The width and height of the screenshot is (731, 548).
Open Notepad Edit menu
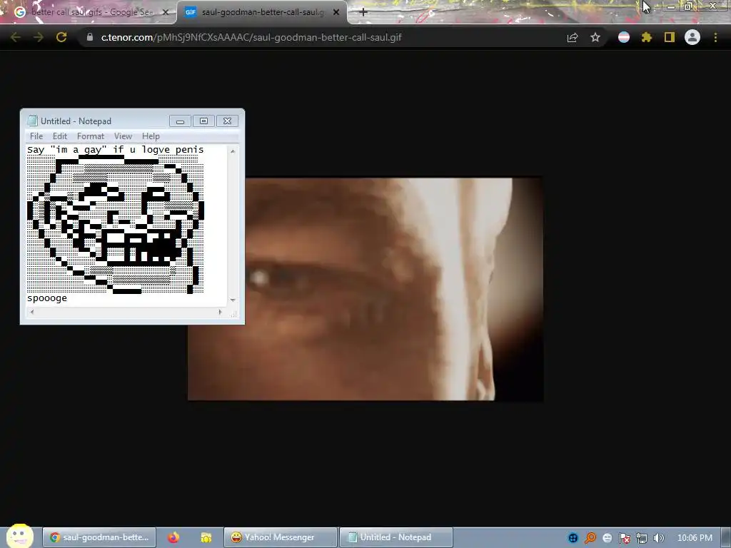(x=60, y=136)
